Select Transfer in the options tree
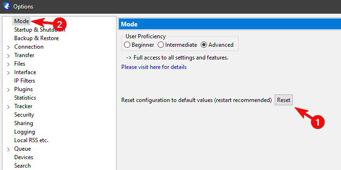This screenshot has height=170, width=341. pyautogui.click(x=24, y=55)
